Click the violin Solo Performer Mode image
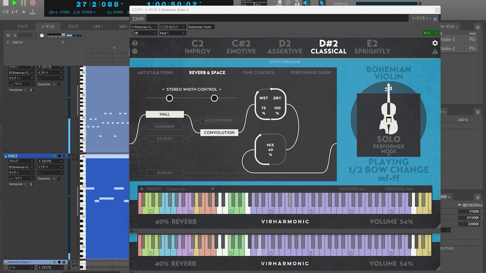 [388, 119]
